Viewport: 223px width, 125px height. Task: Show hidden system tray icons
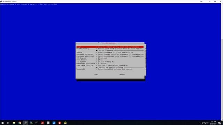click(x=200, y=123)
